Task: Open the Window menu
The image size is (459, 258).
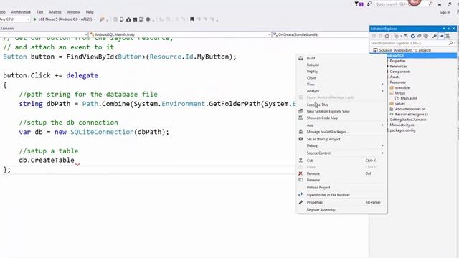Action: click(73, 12)
